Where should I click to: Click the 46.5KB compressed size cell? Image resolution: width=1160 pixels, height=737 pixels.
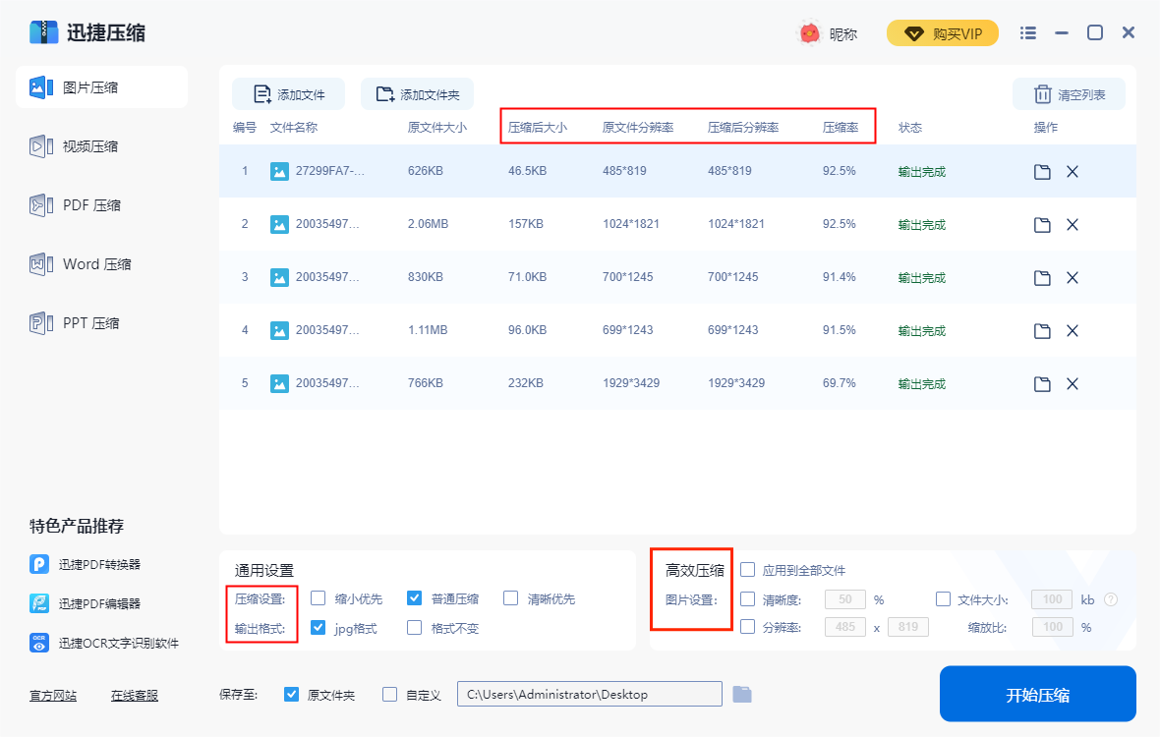coord(528,171)
